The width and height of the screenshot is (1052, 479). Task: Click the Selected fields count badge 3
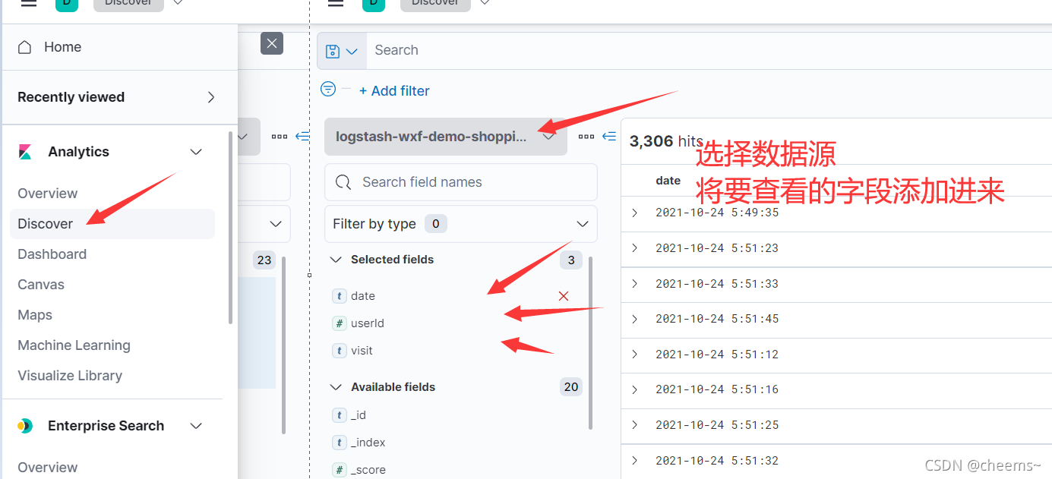coord(571,260)
